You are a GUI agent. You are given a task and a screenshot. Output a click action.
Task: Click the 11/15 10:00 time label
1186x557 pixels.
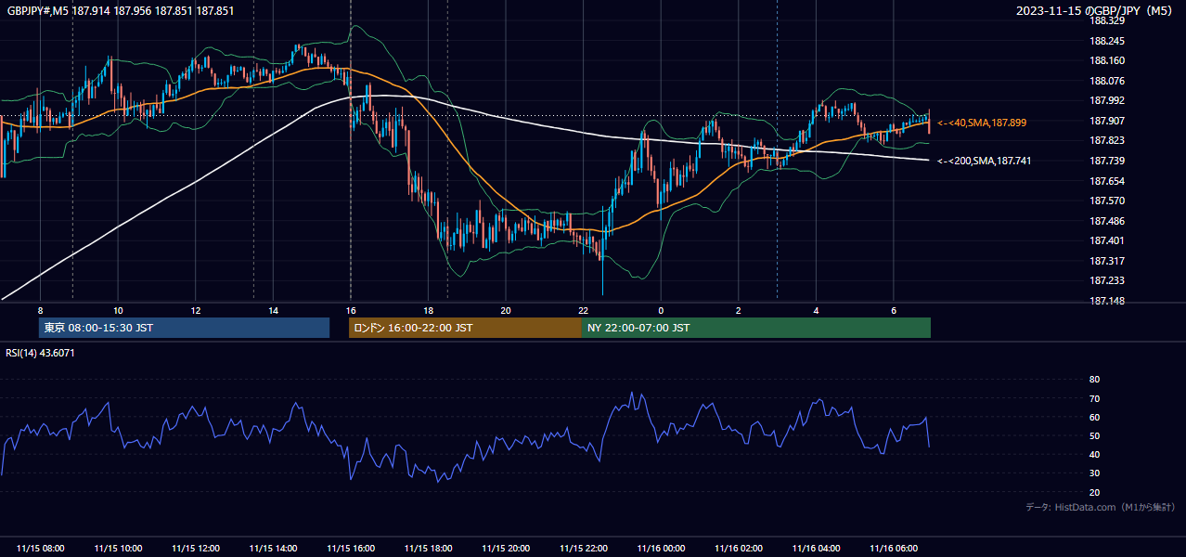[118, 549]
